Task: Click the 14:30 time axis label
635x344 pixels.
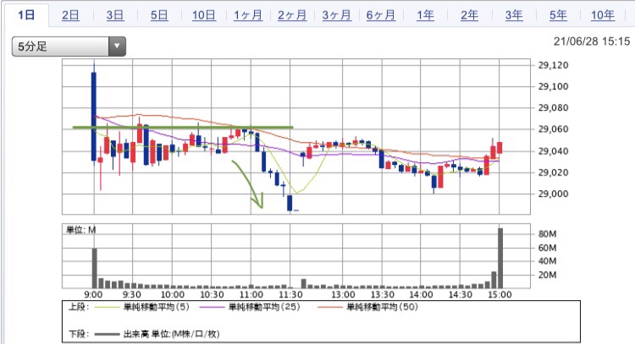Action: tap(461, 295)
